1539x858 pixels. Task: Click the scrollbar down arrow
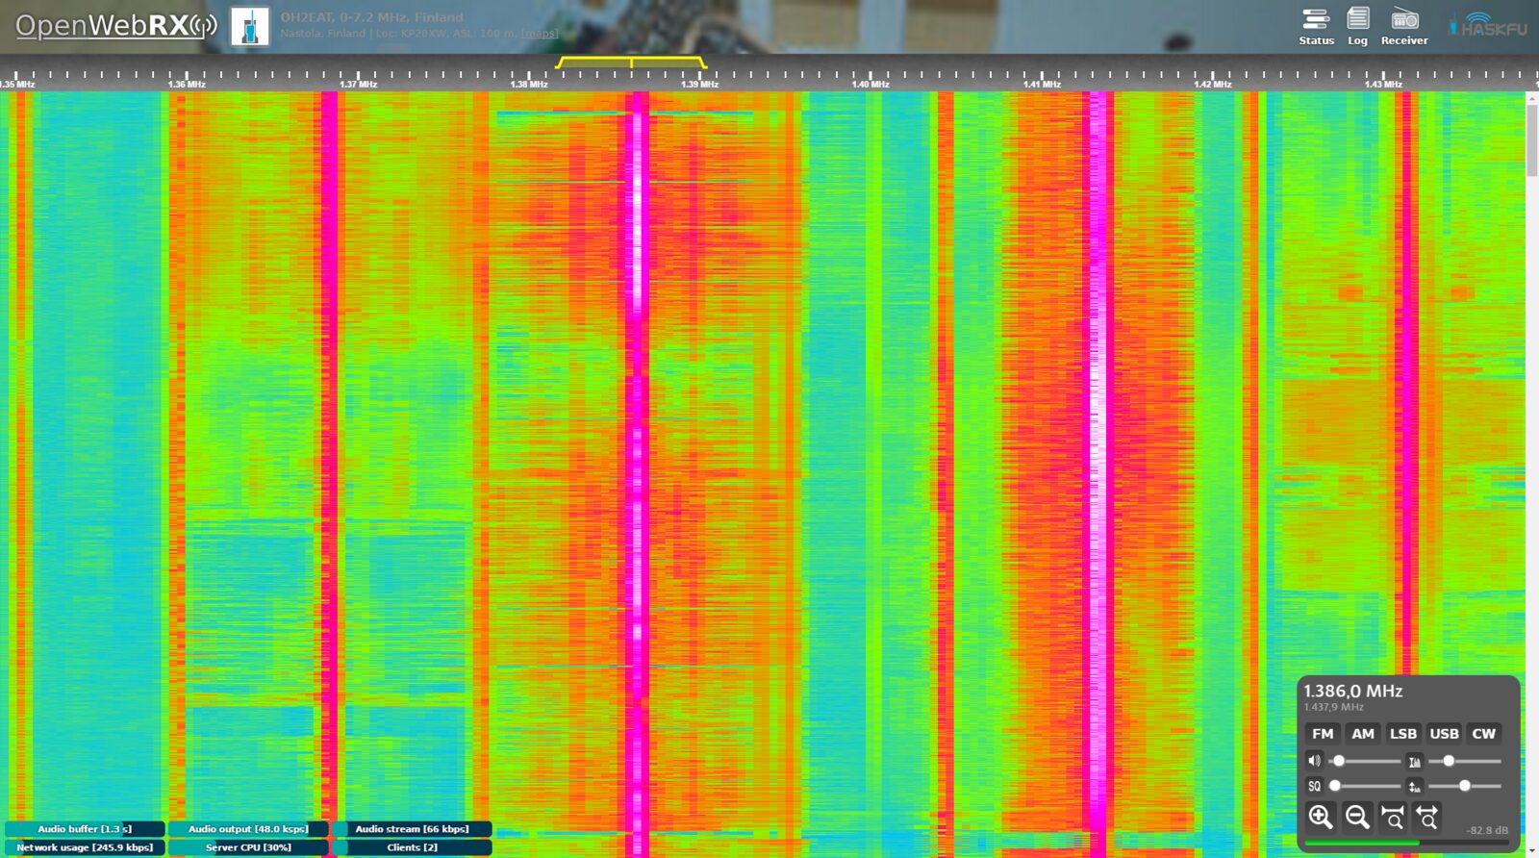click(x=1531, y=851)
